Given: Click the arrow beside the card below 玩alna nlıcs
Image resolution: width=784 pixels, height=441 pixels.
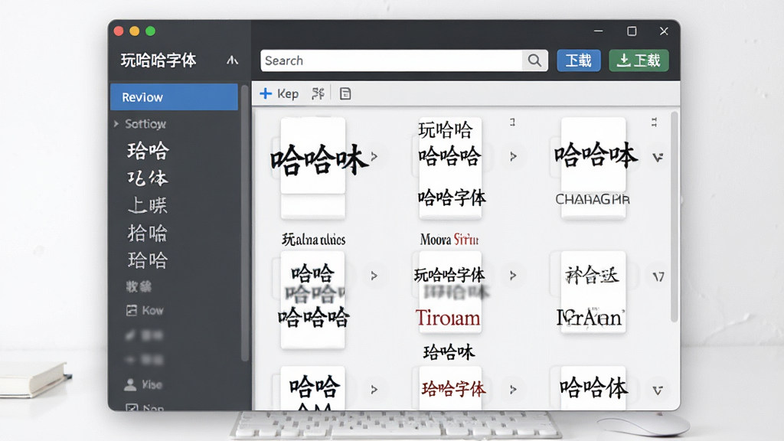Looking at the screenshot, I should 374,276.
